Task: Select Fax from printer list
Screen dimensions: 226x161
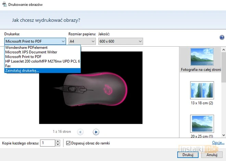Action: [8, 66]
